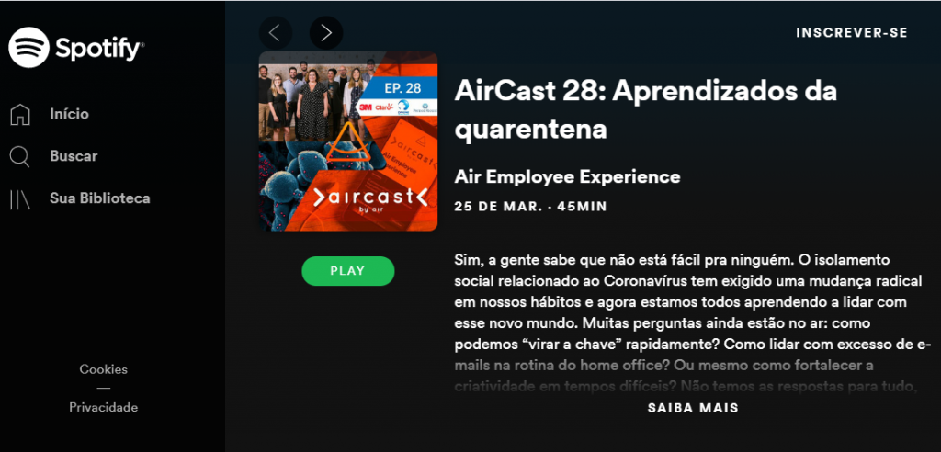The width and height of the screenshot is (941, 452).
Task: Click the 25 DE MAR. date text
Action: (497, 207)
